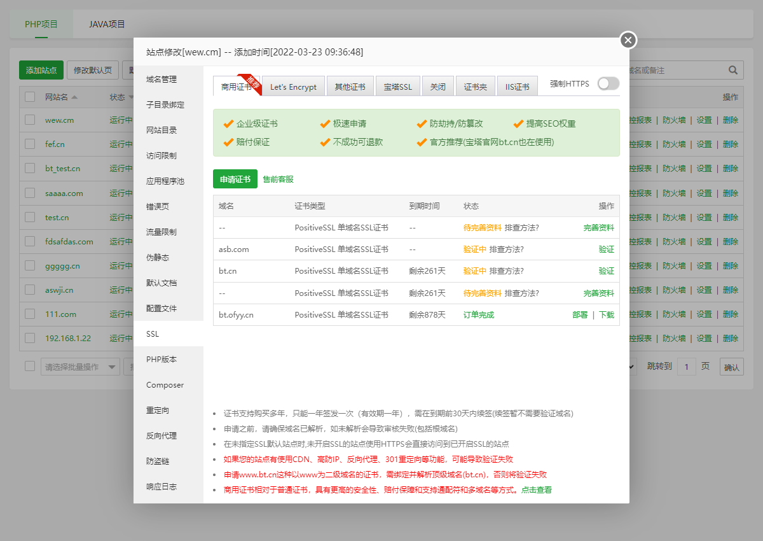The height and width of the screenshot is (541, 763).
Task: Open 反向代理 from the sidebar
Action: pyautogui.click(x=162, y=435)
